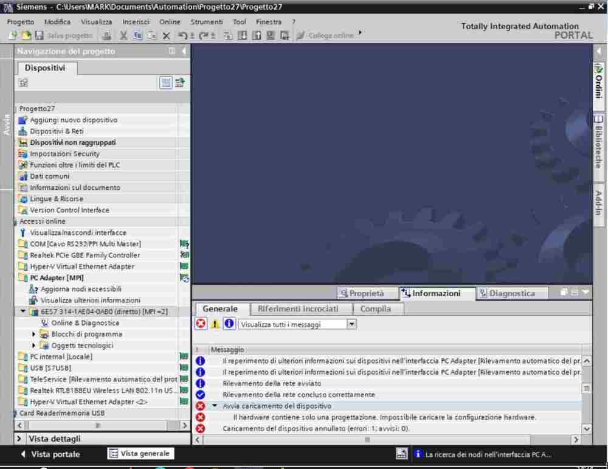Toggle the warning messages filter button

tap(215, 324)
